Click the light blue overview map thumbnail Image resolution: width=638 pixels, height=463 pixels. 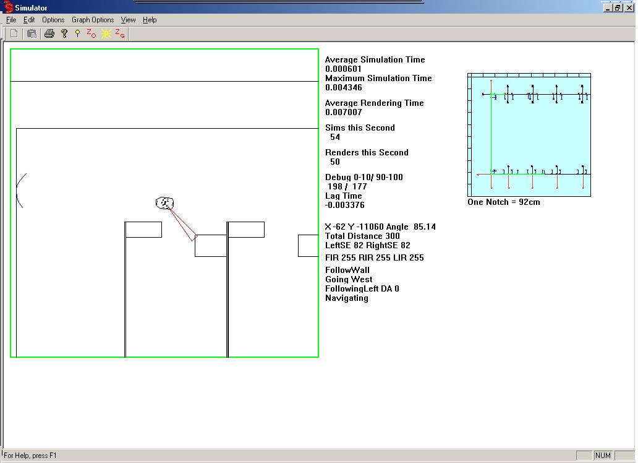point(529,135)
